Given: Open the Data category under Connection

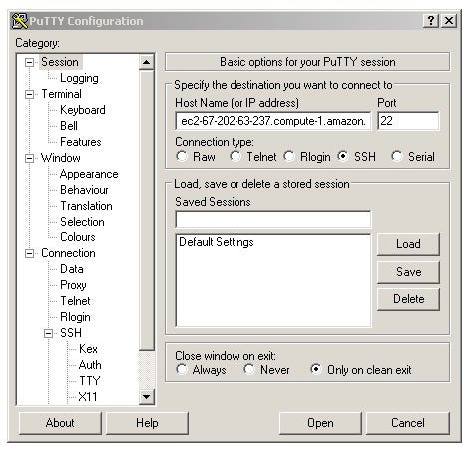Looking at the screenshot, I should click(x=72, y=269).
